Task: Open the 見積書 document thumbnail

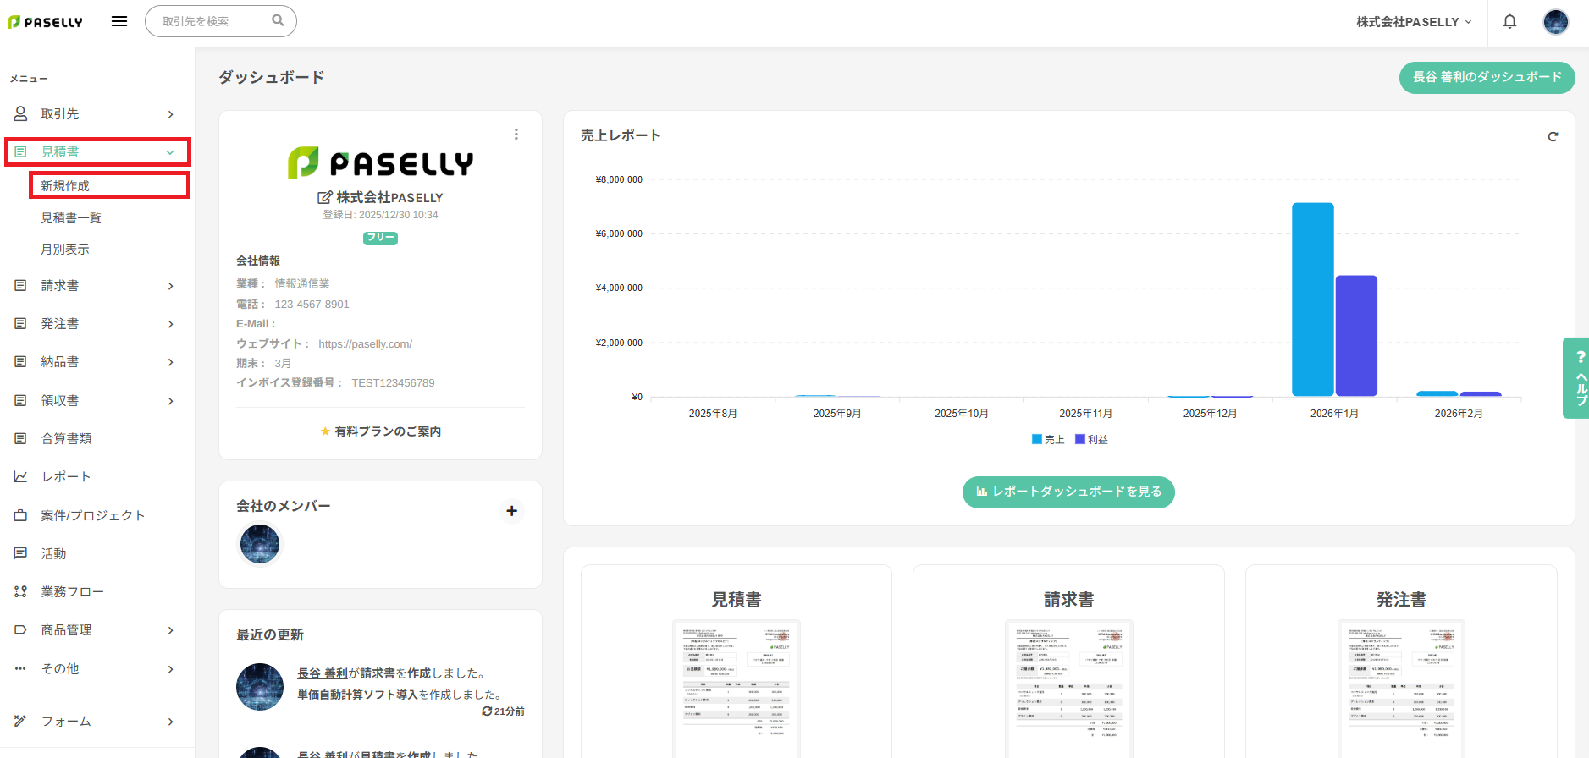Action: point(737,689)
